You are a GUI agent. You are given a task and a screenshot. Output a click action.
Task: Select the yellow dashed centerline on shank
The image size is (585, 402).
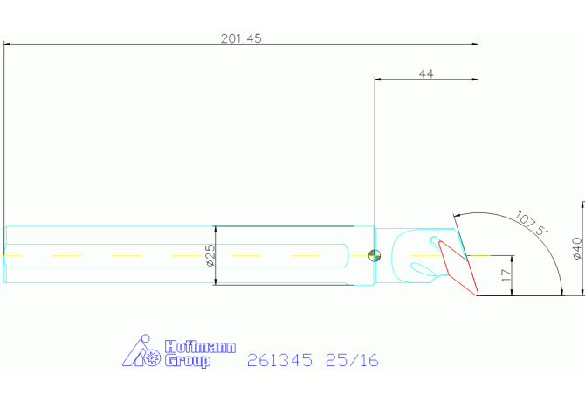click(131, 255)
